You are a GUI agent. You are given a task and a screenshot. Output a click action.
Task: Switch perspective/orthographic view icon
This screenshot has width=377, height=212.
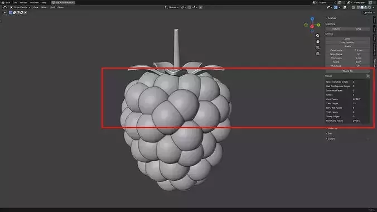tap(318, 54)
